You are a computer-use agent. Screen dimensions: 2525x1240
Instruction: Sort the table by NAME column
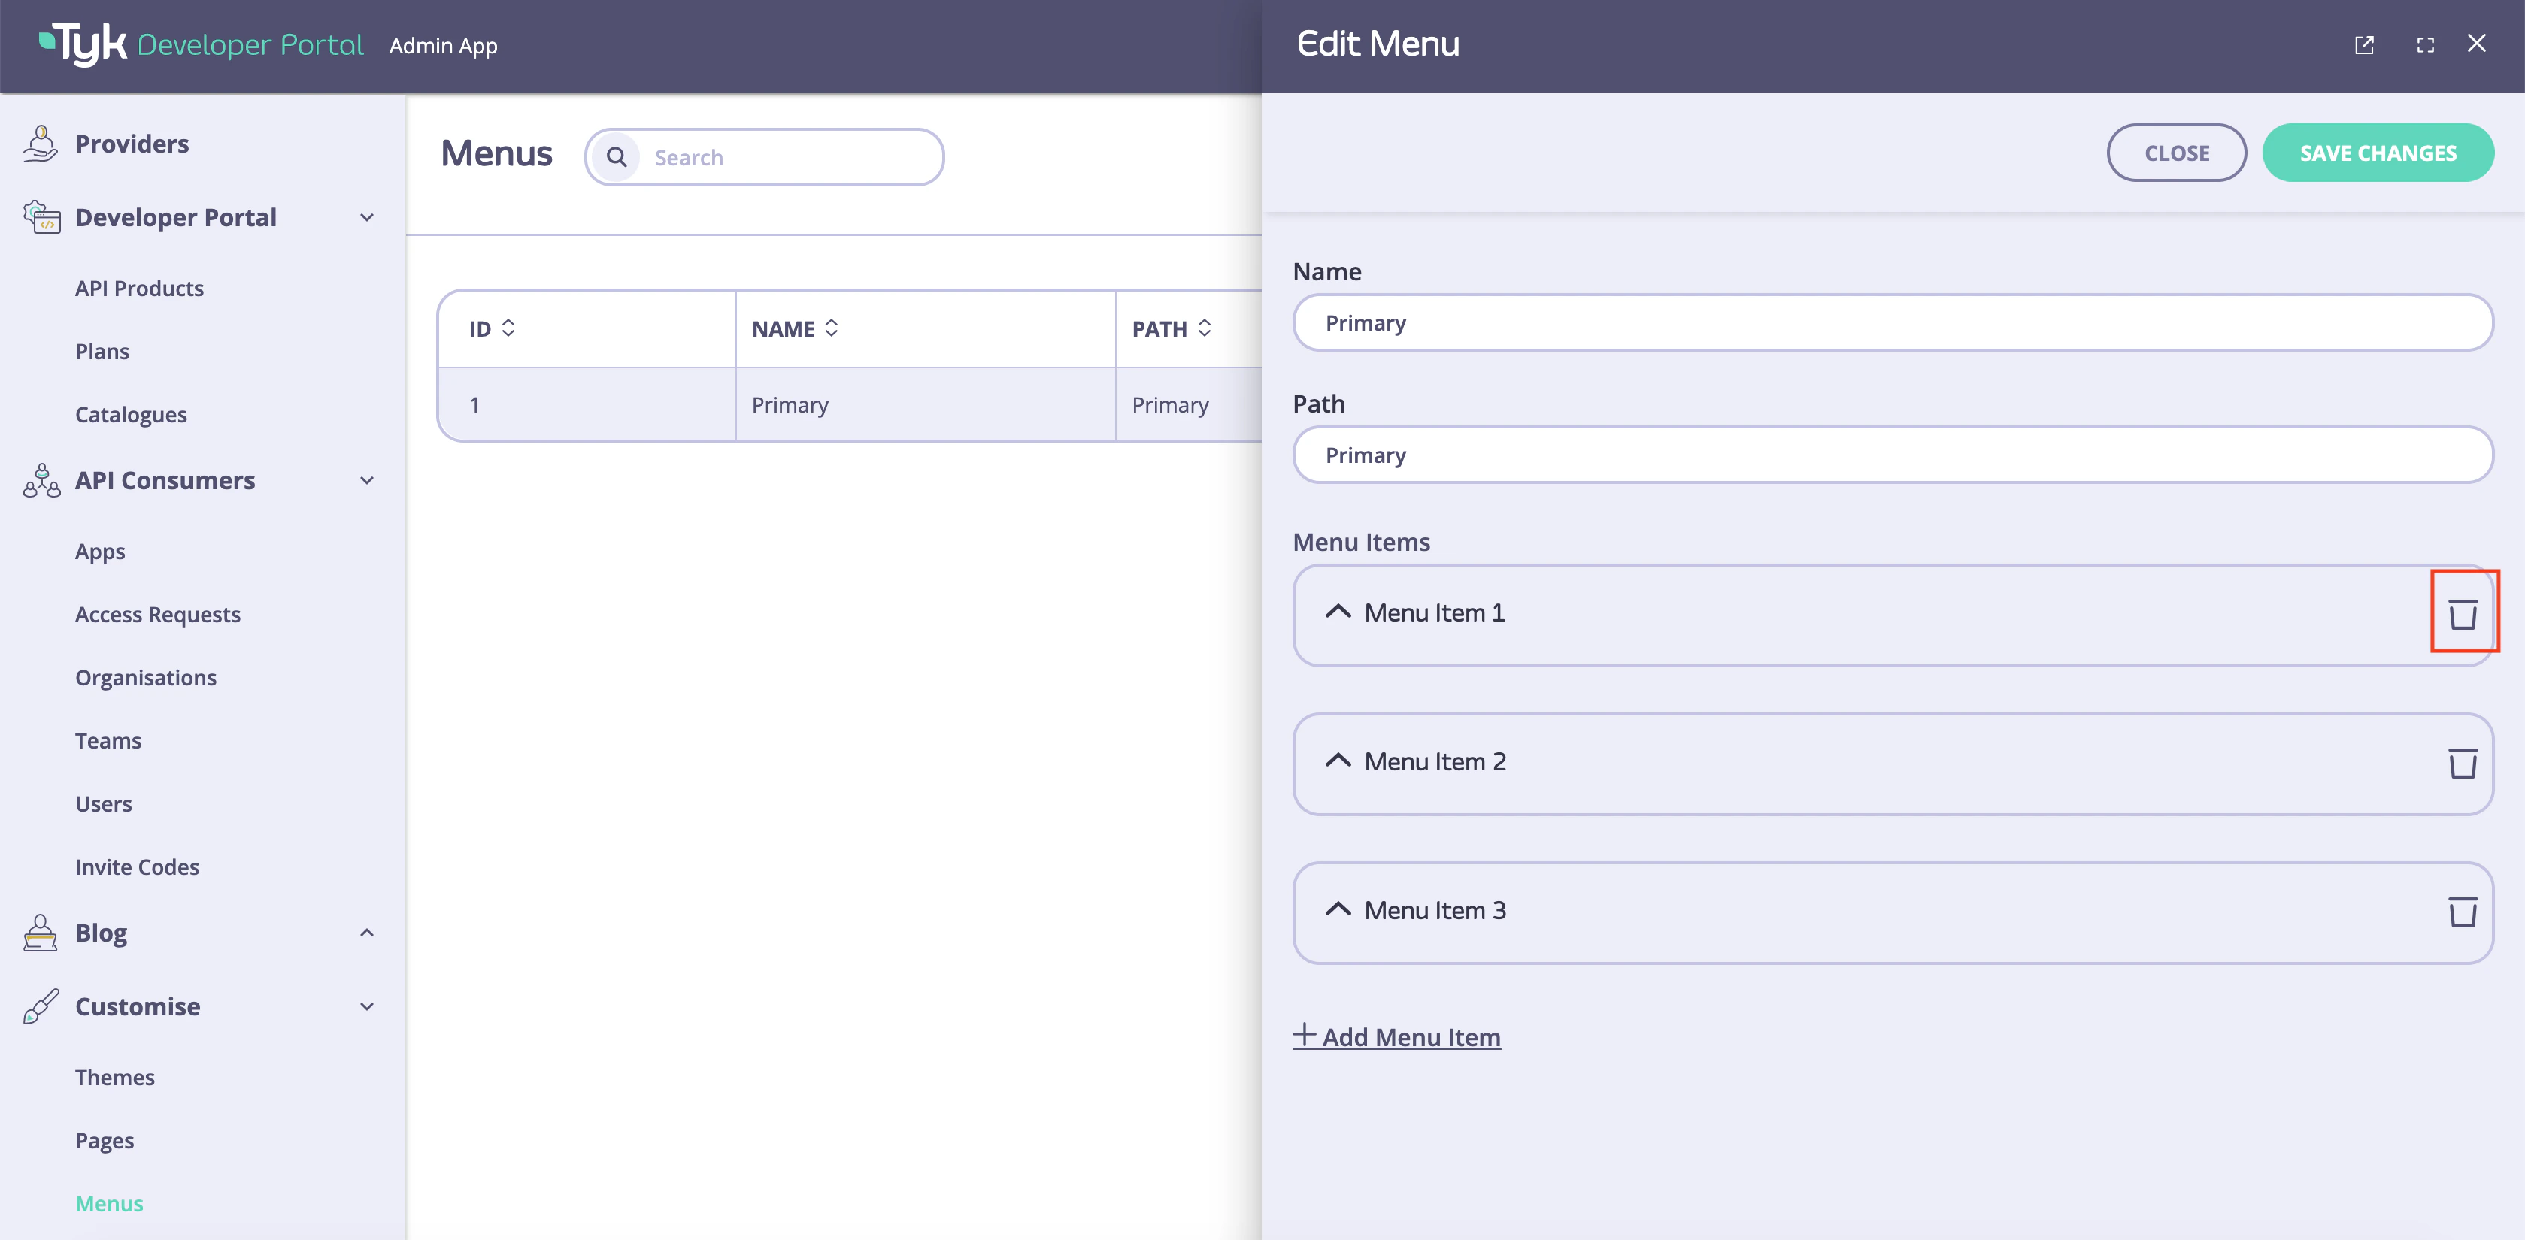pyautogui.click(x=832, y=328)
